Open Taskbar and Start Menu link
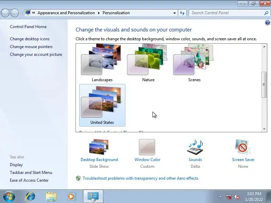This screenshot has height=203, width=271. click(31, 173)
